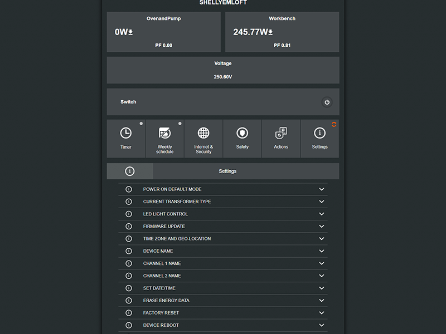Select the Actions label
The width and height of the screenshot is (446, 334).
click(281, 147)
